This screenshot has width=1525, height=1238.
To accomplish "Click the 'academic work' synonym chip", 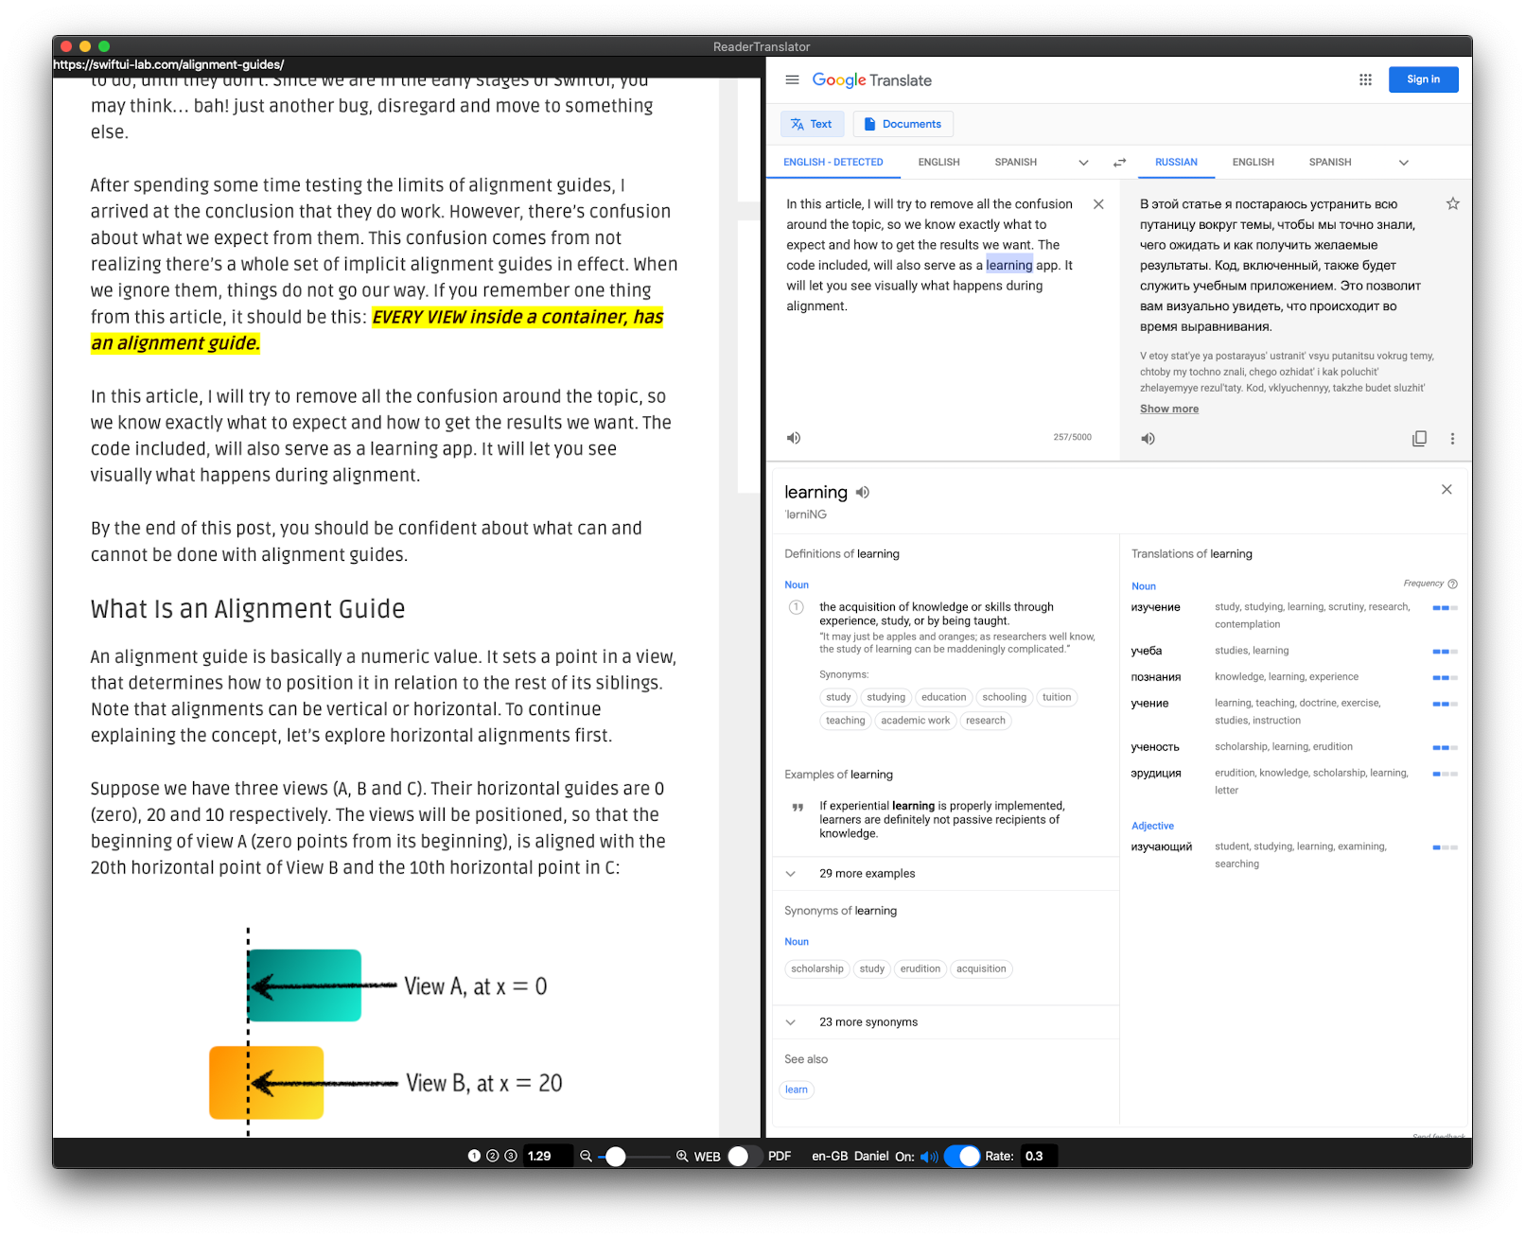I will click(915, 721).
